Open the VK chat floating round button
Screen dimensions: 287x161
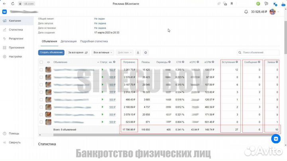(x=276, y=139)
